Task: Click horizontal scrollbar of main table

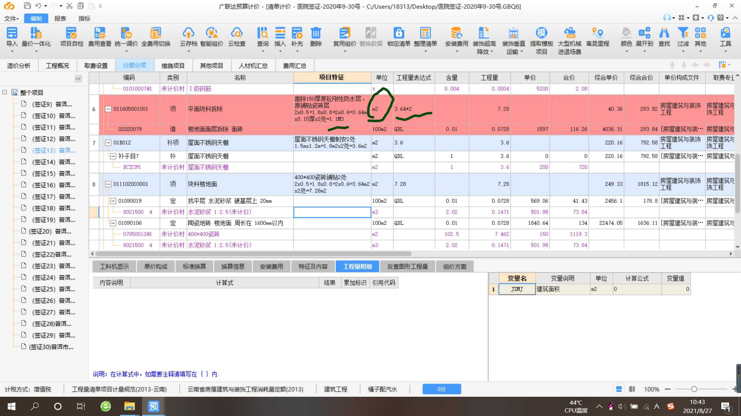Action: coord(253,254)
